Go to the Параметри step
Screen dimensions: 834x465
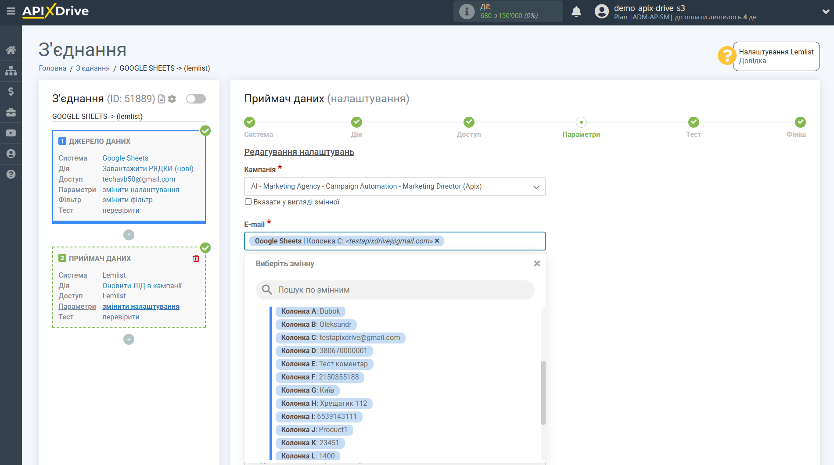(581, 122)
